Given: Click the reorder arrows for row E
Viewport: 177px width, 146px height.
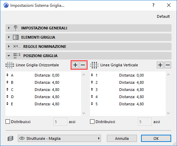Looking at the screenshot, I should (8, 104).
